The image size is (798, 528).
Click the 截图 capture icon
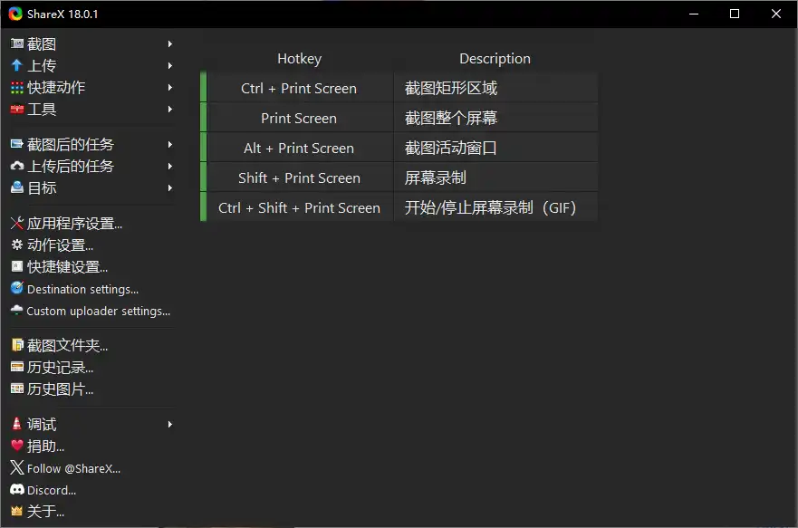[17, 43]
